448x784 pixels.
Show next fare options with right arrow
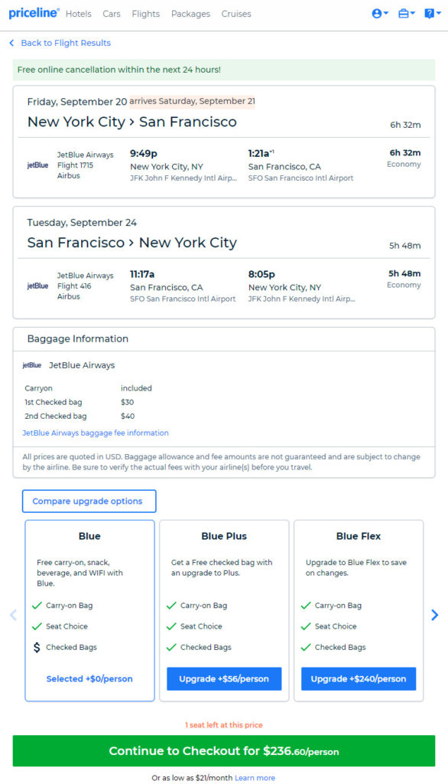point(434,615)
